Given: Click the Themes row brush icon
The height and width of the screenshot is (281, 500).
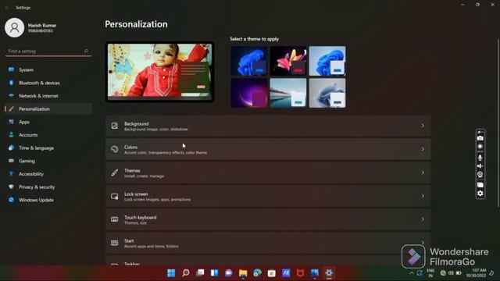Looking at the screenshot, I should [115, 173].
